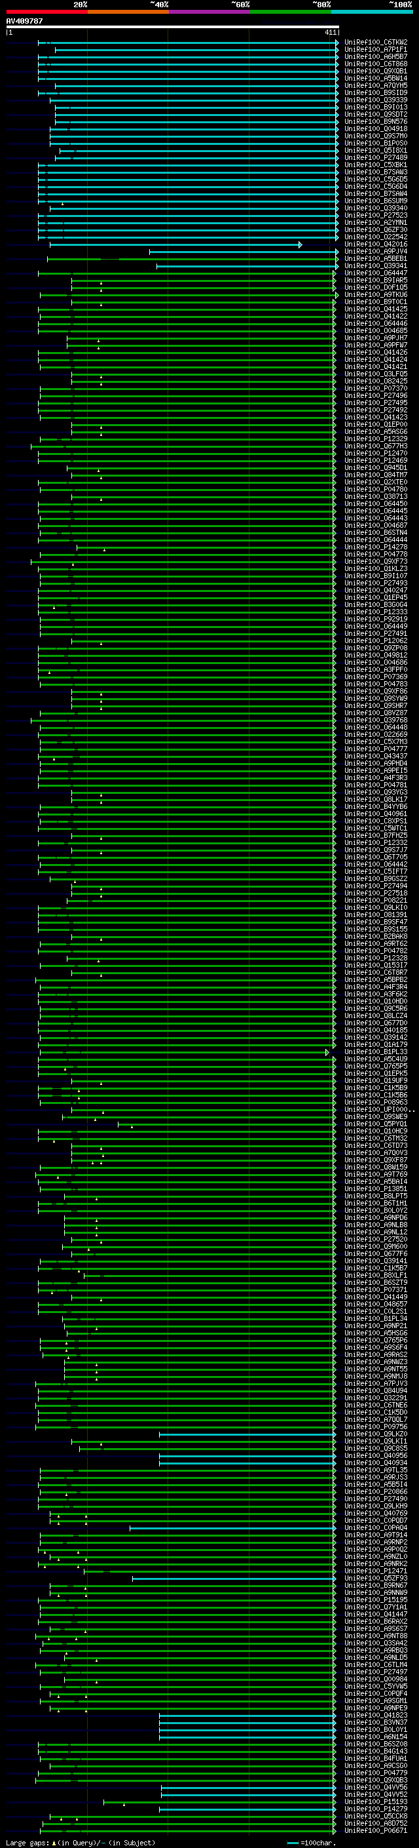Click the 'Large gaps' legend text at bottom
This screenshot has height=1848, width=419.
click(x=28, y=1842)
